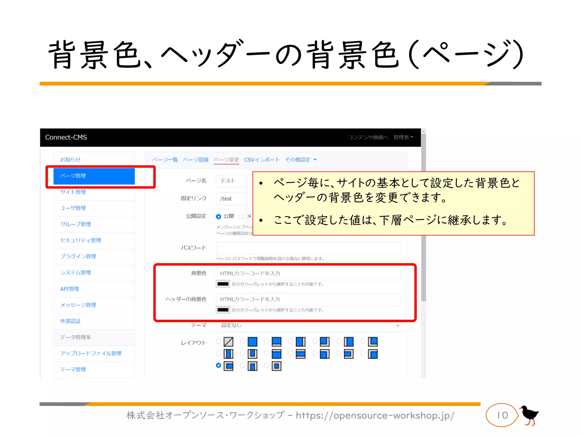Open システム管理 in the sidebar
The width and height of the screenshot is (581, 436).
pyautogui.click(x=94, y=273)
